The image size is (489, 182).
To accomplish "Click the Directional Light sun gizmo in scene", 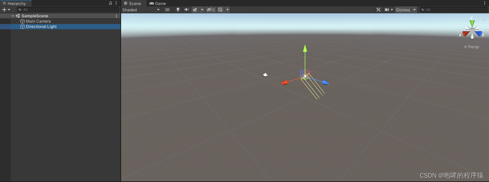I will pos(305,76).
